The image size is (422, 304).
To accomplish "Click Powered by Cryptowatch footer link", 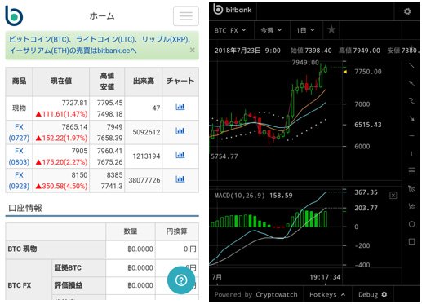I will click(x=255, y=295).
